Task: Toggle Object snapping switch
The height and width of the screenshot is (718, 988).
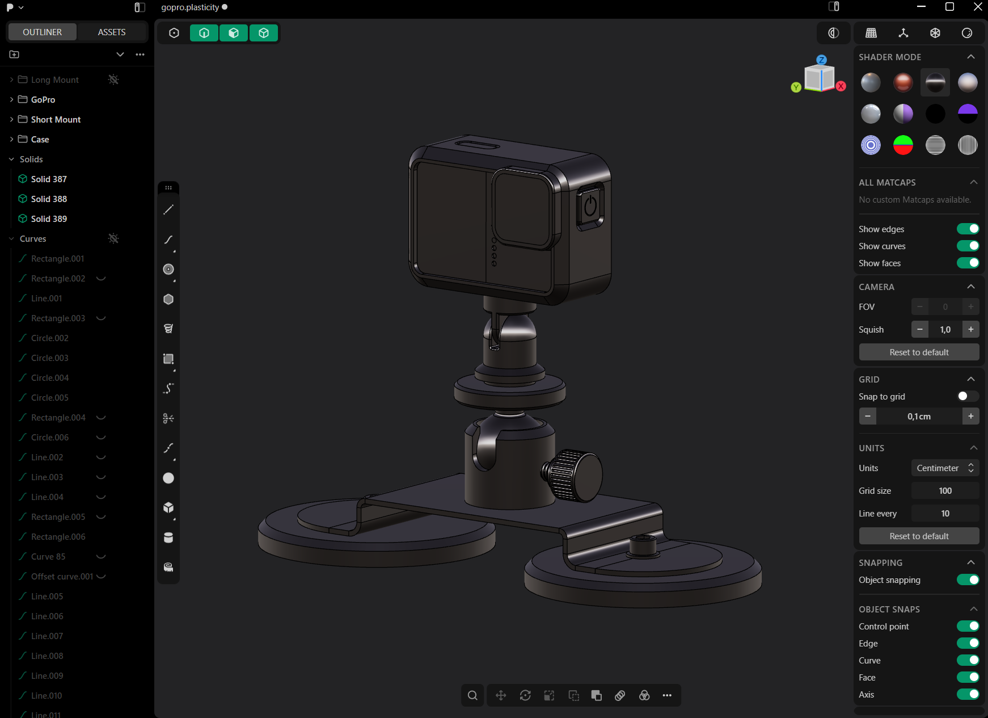Action: coord(968,580)
